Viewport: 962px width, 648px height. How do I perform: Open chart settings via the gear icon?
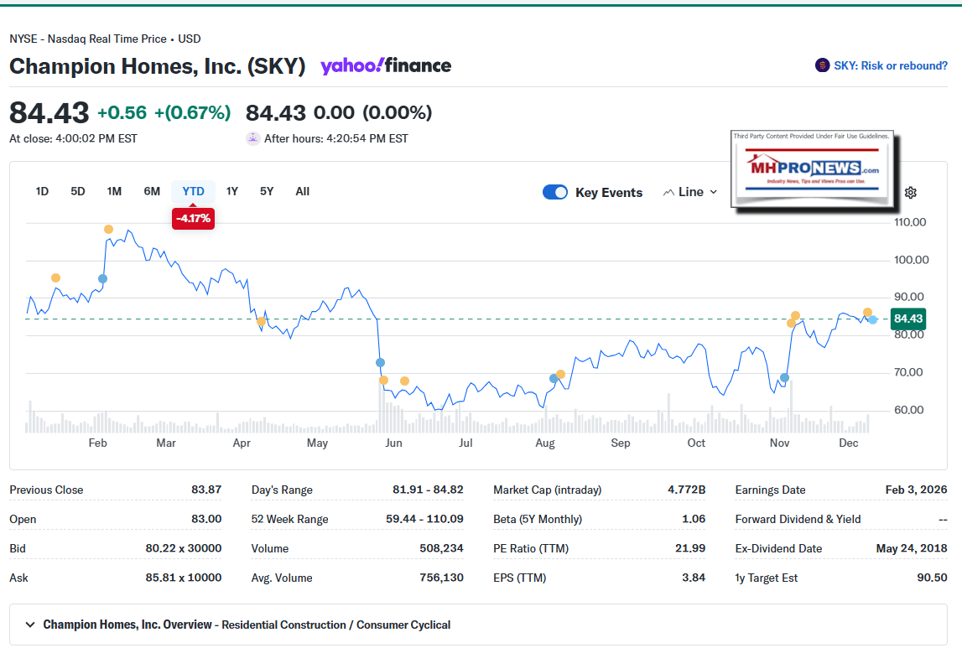click(x=911, y=192)
